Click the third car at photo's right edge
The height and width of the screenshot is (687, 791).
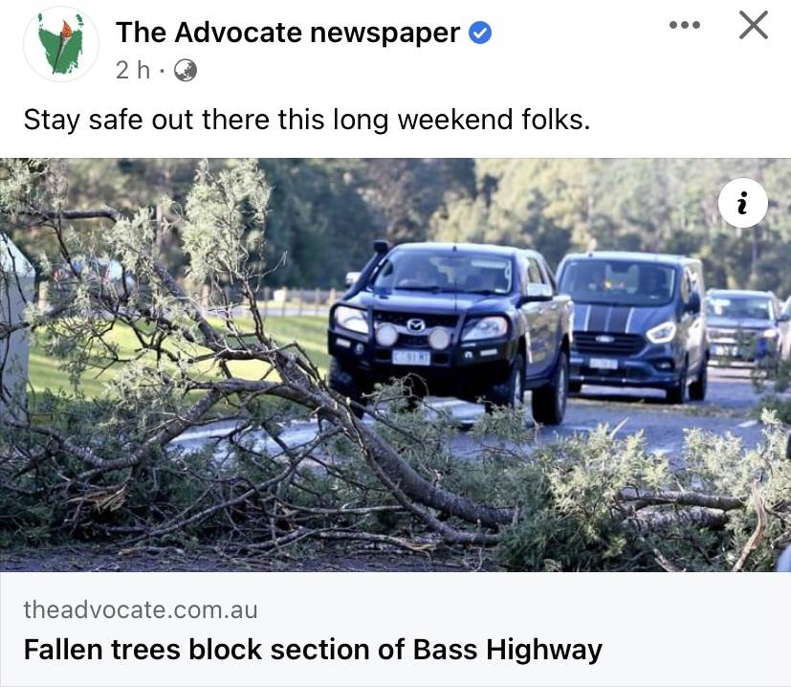[x=745, y=328]
